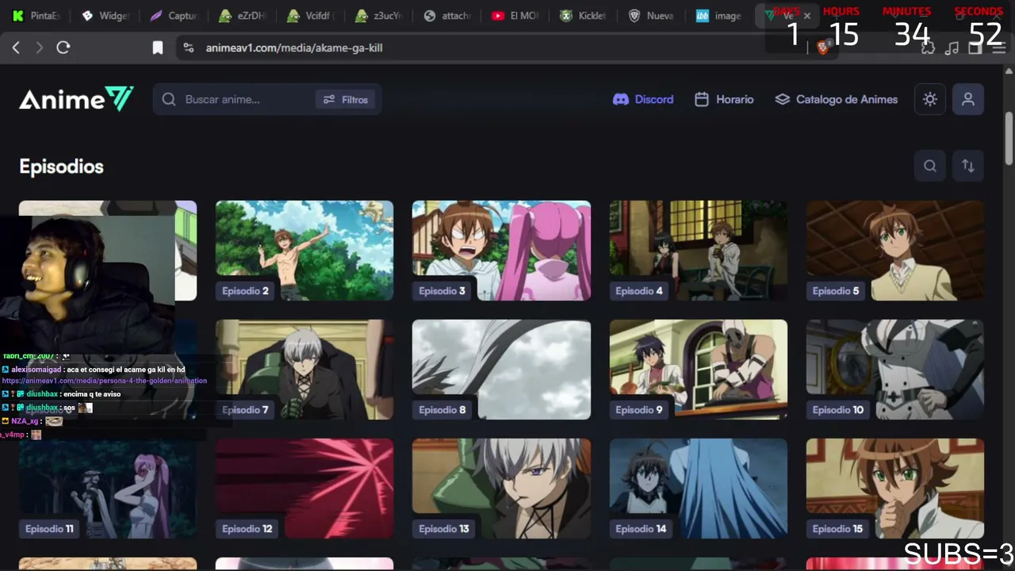The image size is (1015, 571).
Task: Click the Episodios section heading
Action: pos(61,167)
